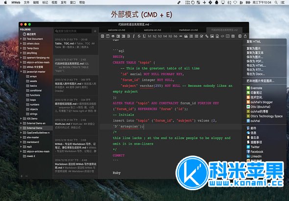Switch to markdown-cn.md tab
Viewport: 289px width, 201px height.
pos(189,30)
